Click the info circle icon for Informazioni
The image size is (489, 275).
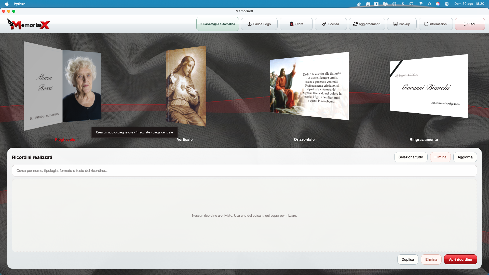pyautogui.click(x=426, y=24)
